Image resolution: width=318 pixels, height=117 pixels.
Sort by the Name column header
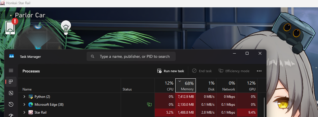tap(69, 85)
